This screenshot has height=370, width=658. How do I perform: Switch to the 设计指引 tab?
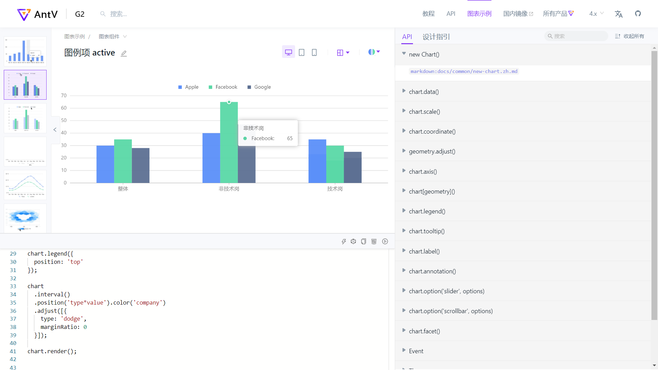coord(436,37)
